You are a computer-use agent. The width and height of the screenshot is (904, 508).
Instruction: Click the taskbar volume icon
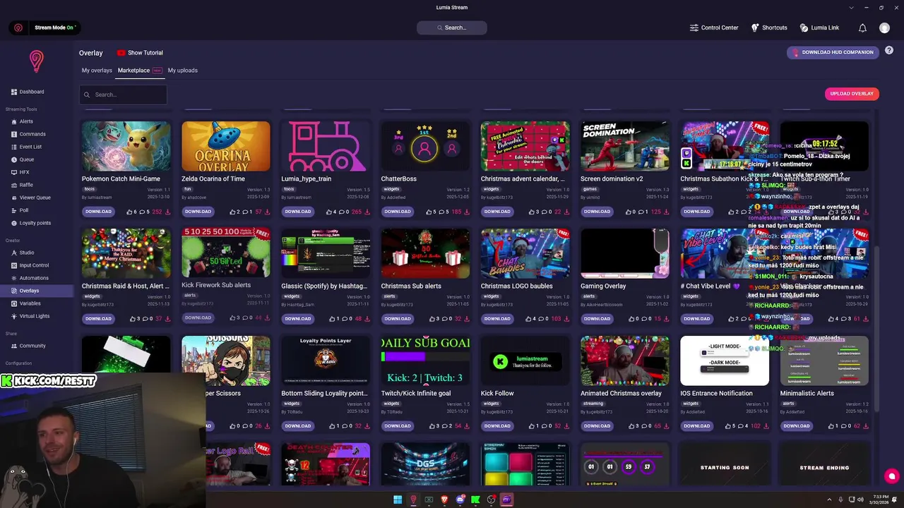tap(860, 500)
